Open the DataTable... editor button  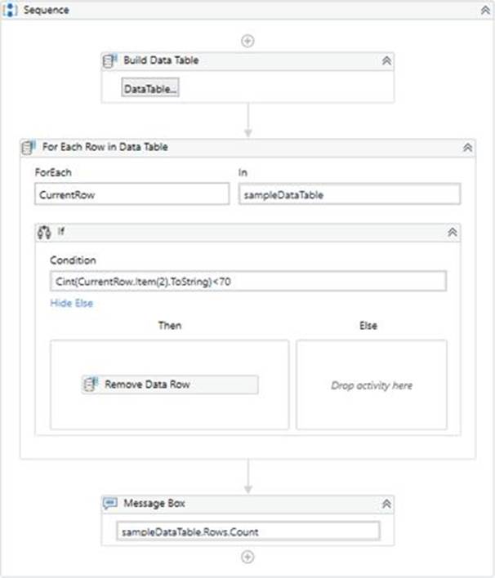150,88
